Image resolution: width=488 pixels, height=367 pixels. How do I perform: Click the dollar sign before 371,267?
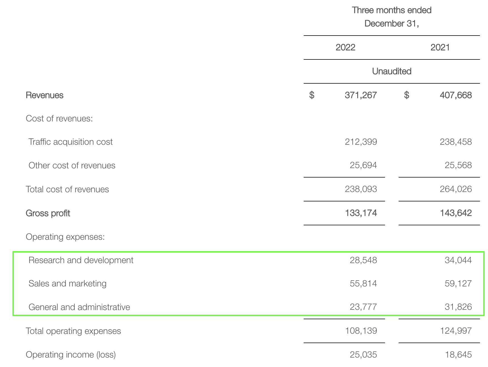click(312, 95)
